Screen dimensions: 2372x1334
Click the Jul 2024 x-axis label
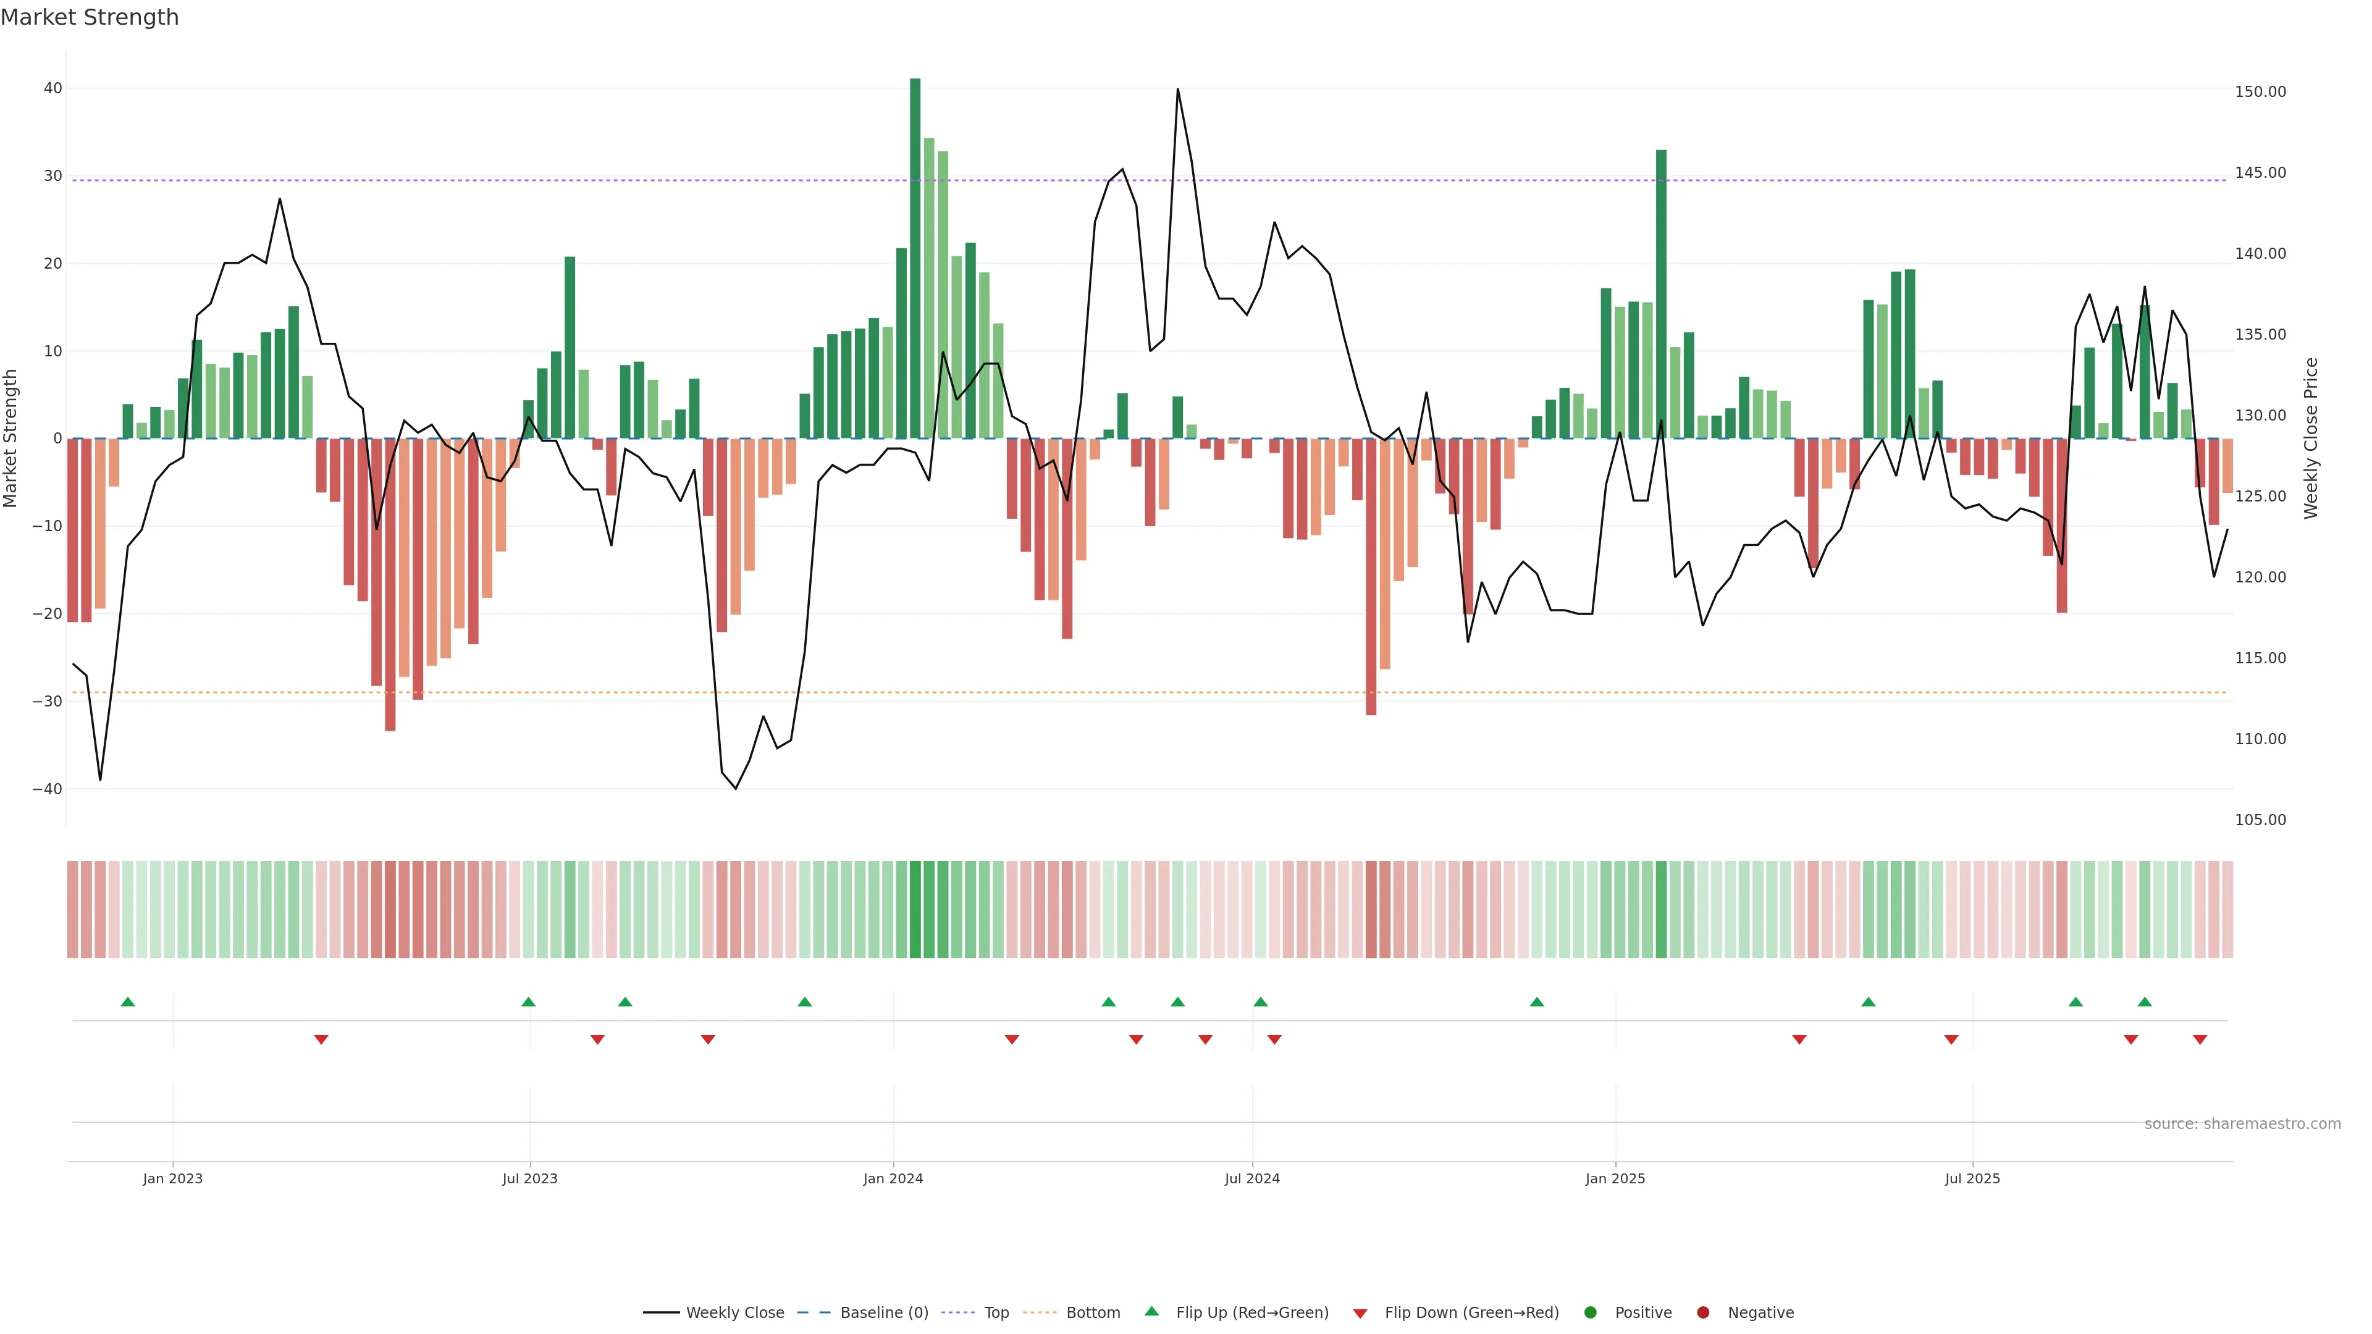(x=1251, y=1178)
